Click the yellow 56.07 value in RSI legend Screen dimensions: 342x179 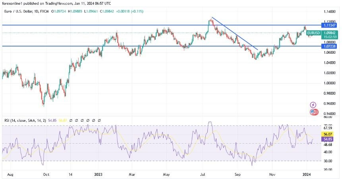tap(62, 120)
